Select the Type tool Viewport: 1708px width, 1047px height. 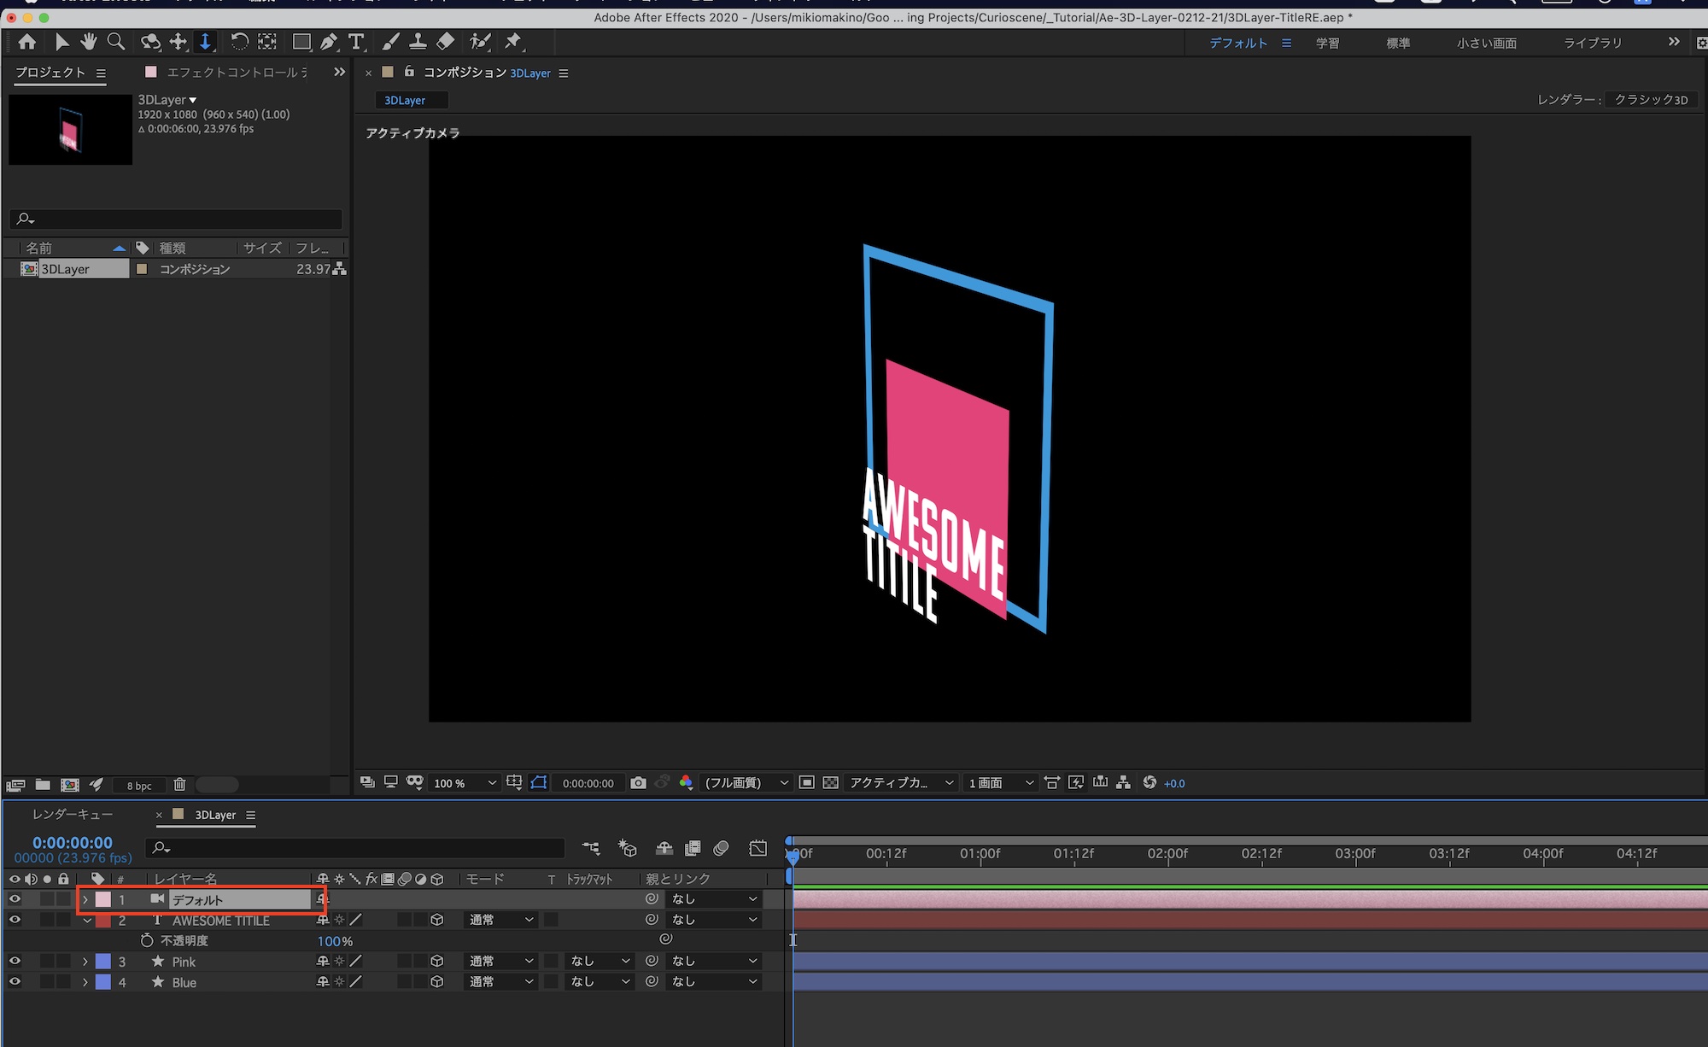(x=356, y=42)
